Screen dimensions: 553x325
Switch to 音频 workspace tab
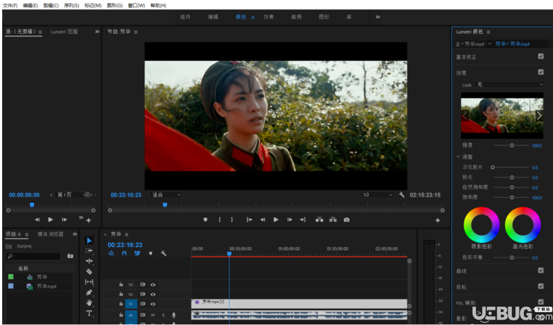click(x=296, y=17)
